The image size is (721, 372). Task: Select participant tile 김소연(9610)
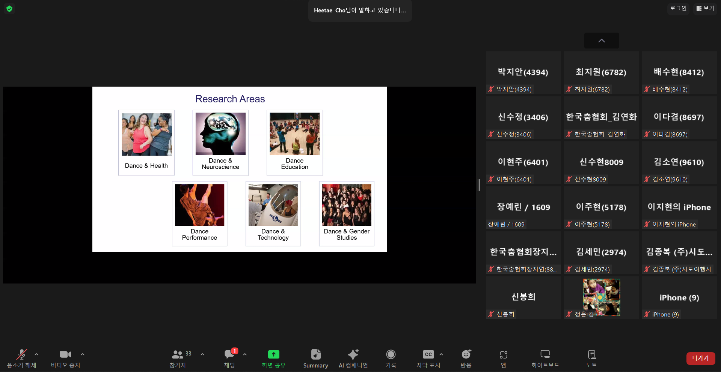[x=679, y=162]
